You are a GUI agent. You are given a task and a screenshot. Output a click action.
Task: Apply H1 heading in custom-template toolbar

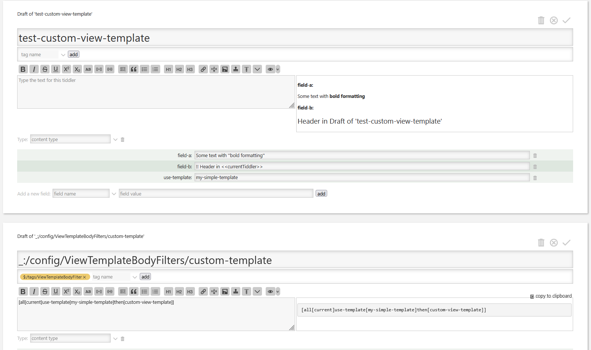(x=168, y=292)
